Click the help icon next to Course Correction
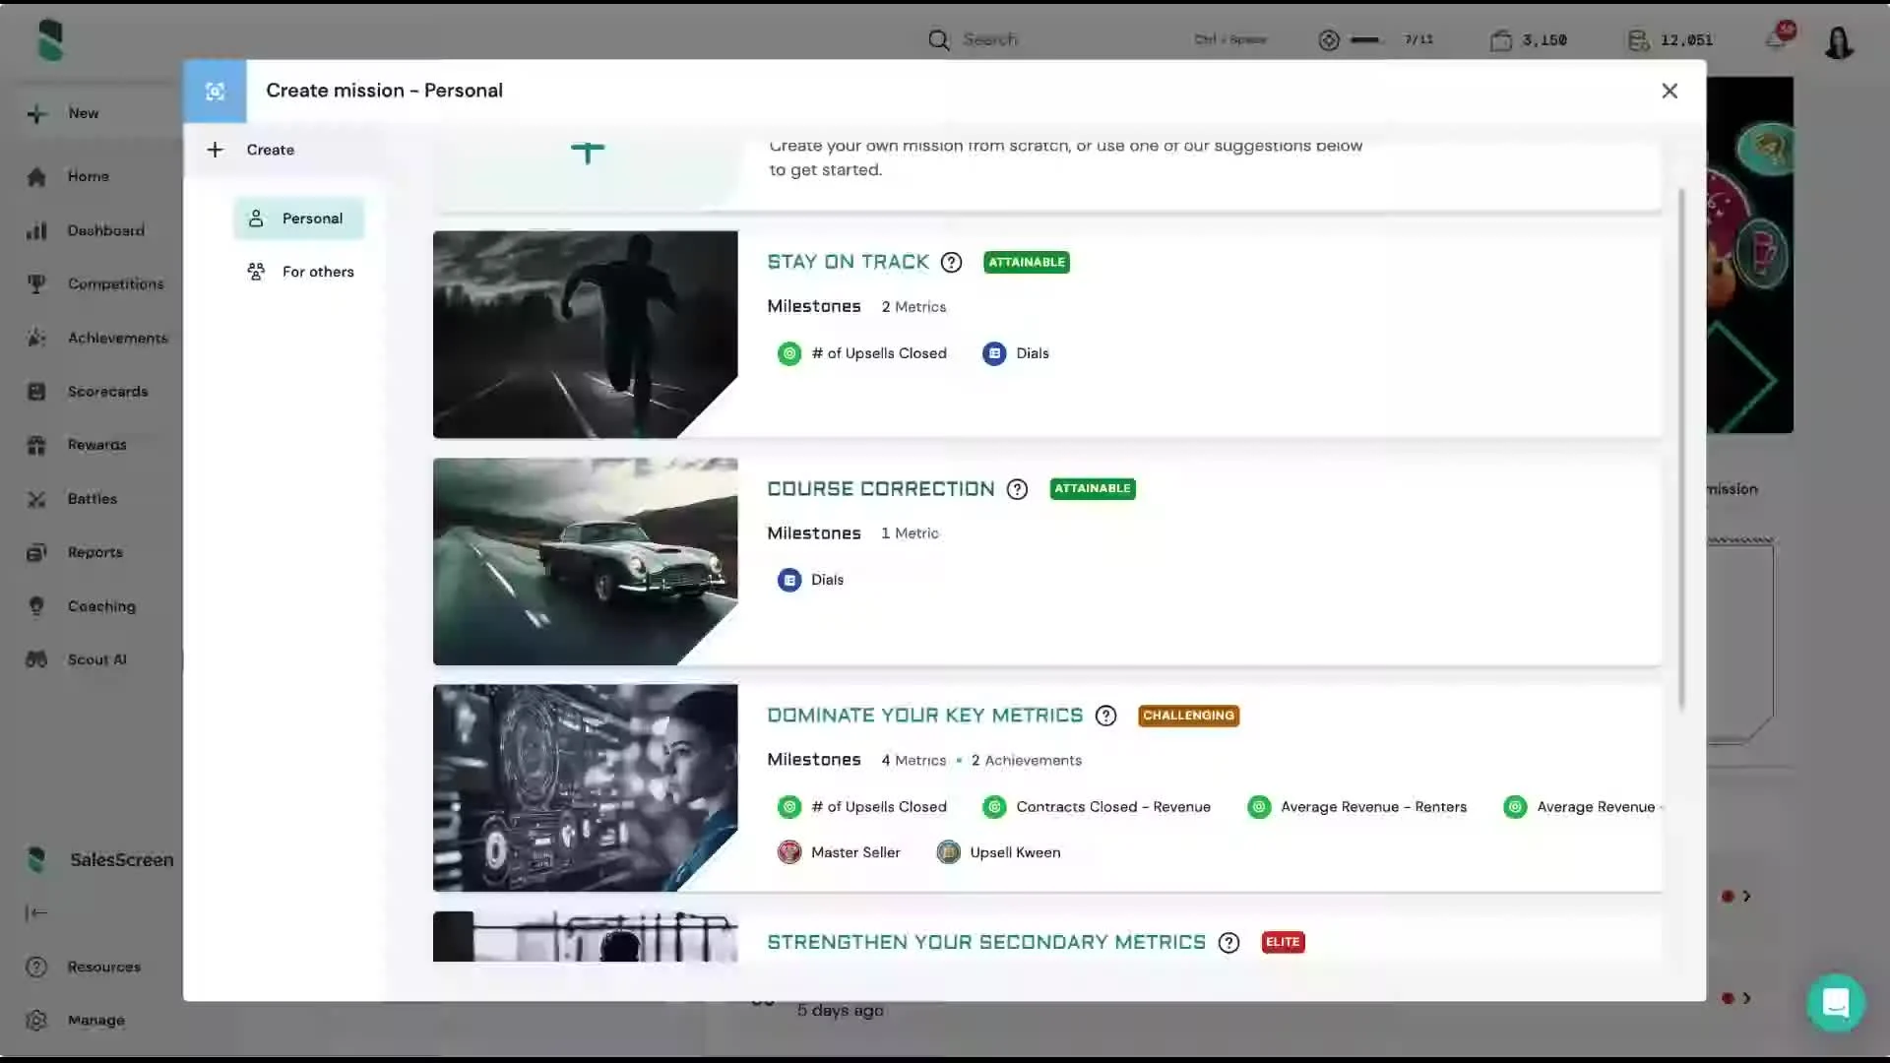This screenshot has height=1063, width=1890. coord(1017,489)
